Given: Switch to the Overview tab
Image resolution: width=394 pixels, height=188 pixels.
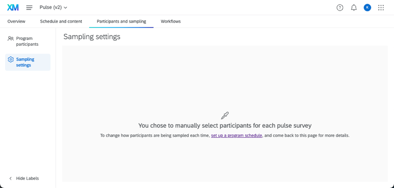Looking at the screenshot, I should coord(16,21).
